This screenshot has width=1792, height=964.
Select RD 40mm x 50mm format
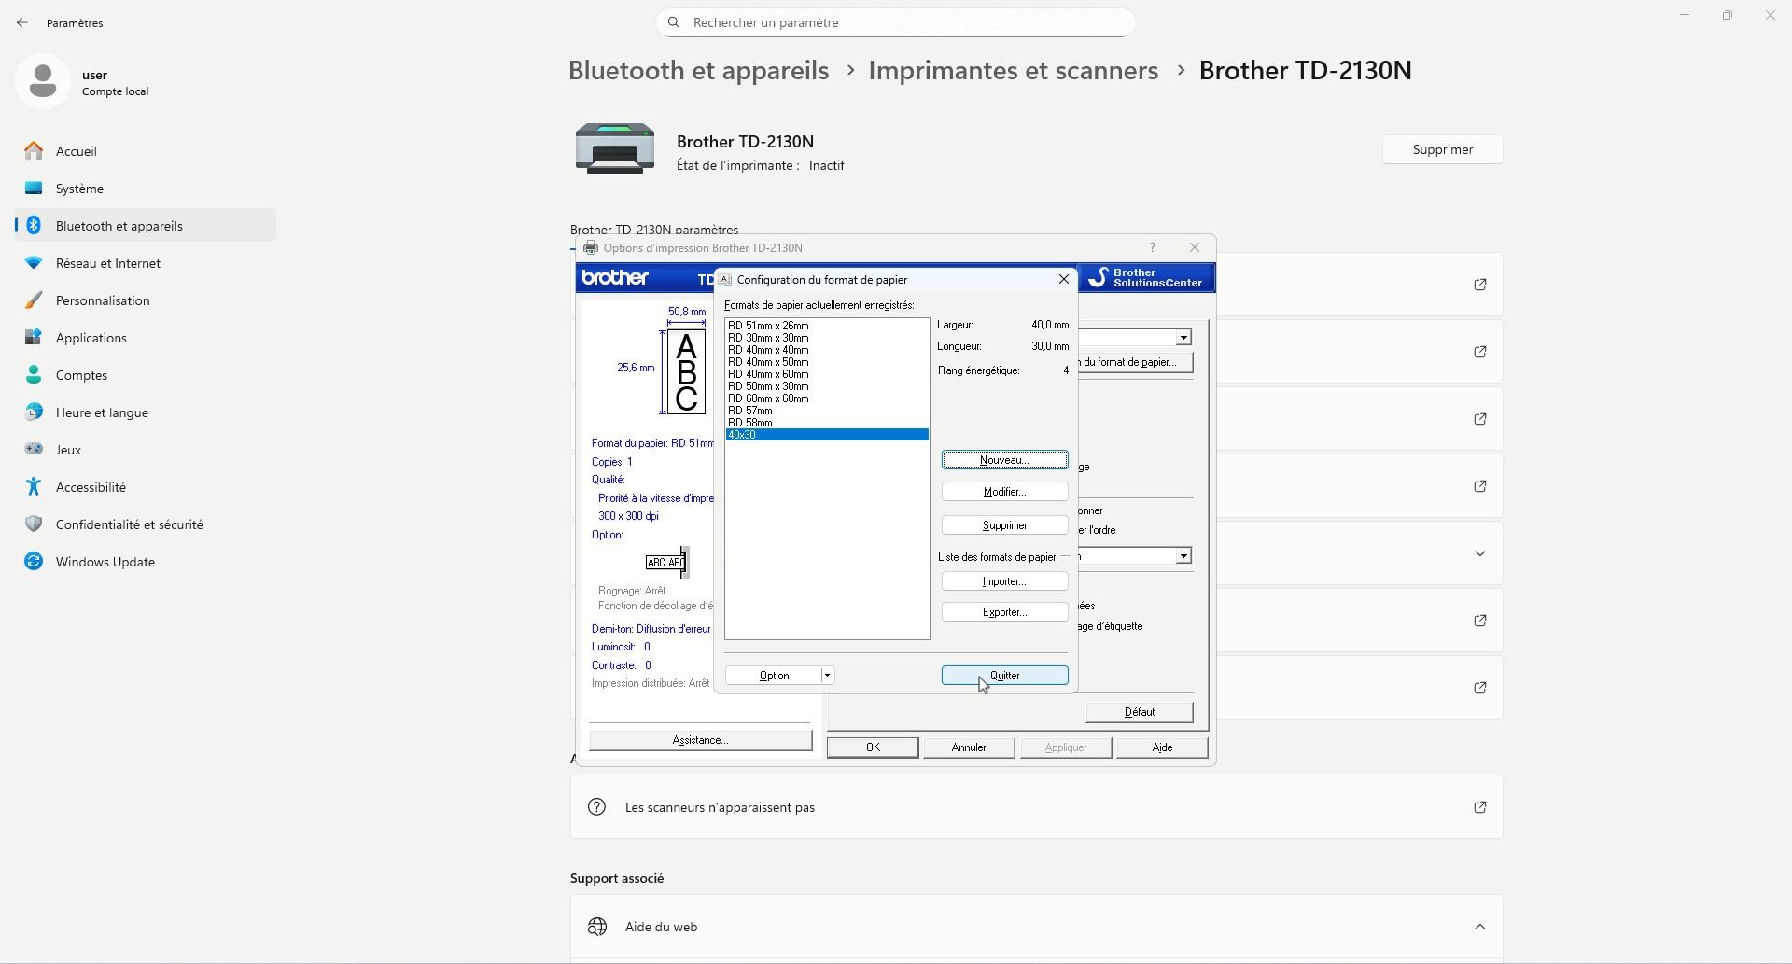(x=827, y=362)
